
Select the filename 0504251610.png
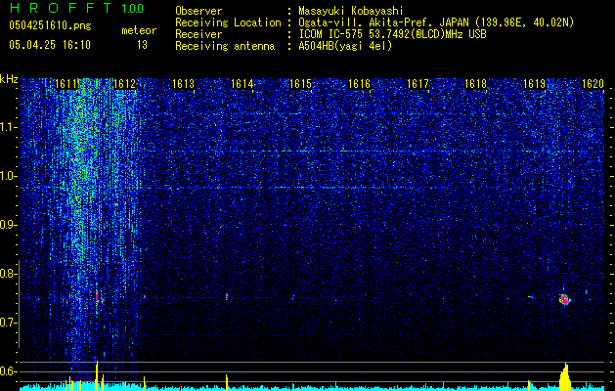pos(50,25)
